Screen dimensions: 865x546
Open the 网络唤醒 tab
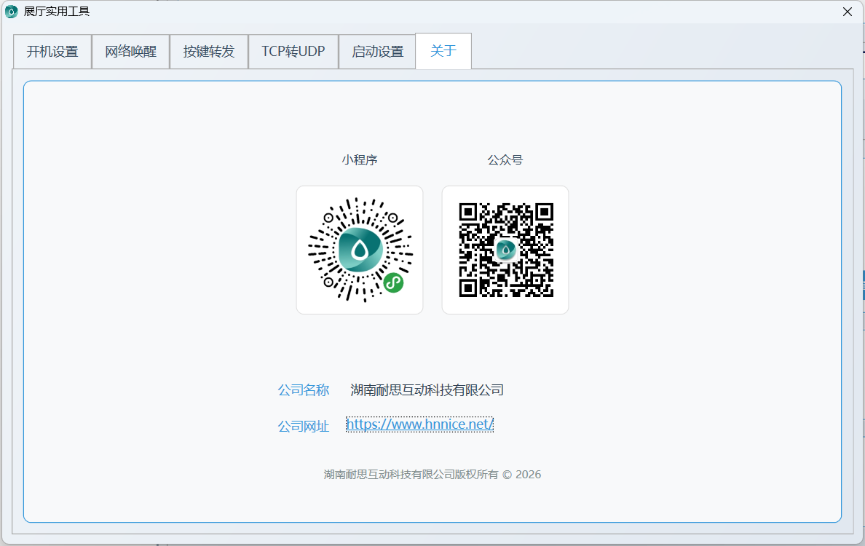pos(130,52)
